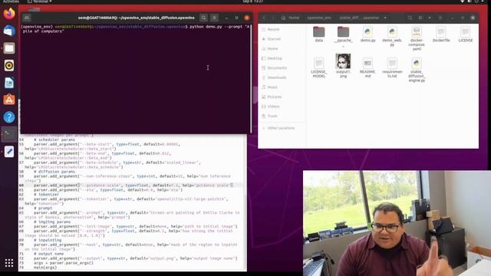Select the stable_diff...openvino path segment
491x276 pixels.
[359, 18]
